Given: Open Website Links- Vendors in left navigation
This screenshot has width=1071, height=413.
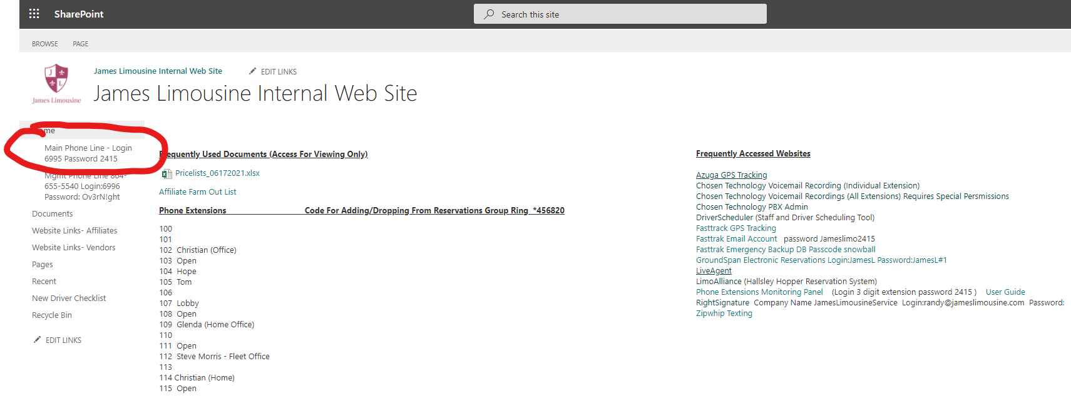Looking at the screenshot, I should (74, 248).
